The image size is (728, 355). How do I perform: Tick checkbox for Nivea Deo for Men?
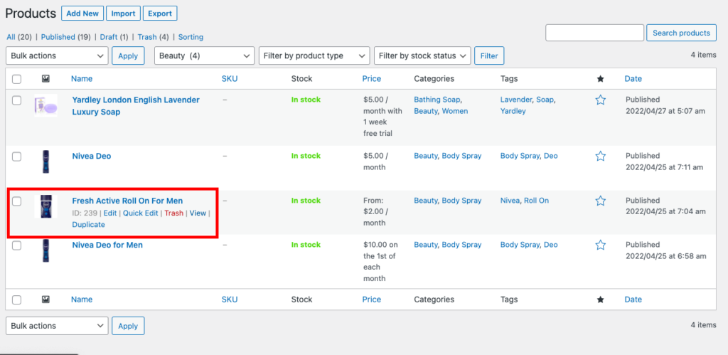17,245
